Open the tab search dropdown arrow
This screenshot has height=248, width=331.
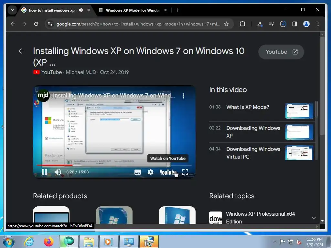[x=12, y=10]
